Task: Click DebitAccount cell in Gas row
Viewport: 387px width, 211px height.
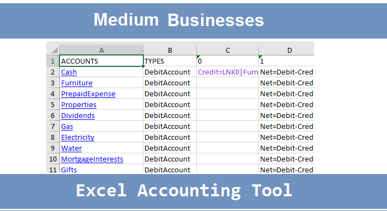Action: (170, 126)
